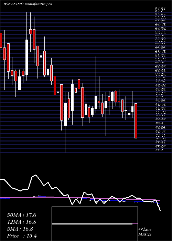
Task: Select the 5MA : 16.3 value
Action: [20, 229]
